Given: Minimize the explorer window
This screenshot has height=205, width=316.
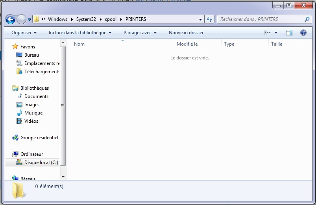Looking at the screenshot, I should 278,5.
